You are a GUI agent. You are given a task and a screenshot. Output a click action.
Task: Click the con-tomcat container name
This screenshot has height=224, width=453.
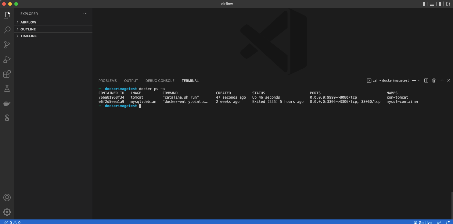(397, 97)
